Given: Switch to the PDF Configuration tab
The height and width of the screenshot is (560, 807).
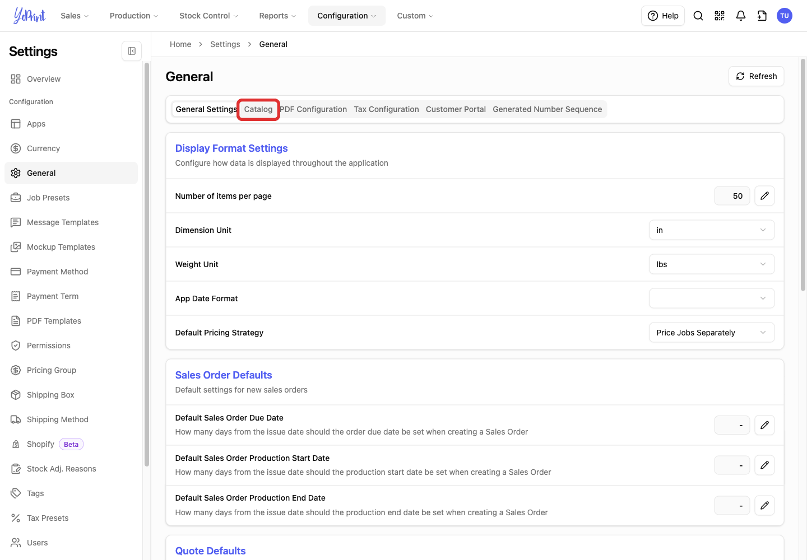Looking at the screenshot, I should point(313,109).
